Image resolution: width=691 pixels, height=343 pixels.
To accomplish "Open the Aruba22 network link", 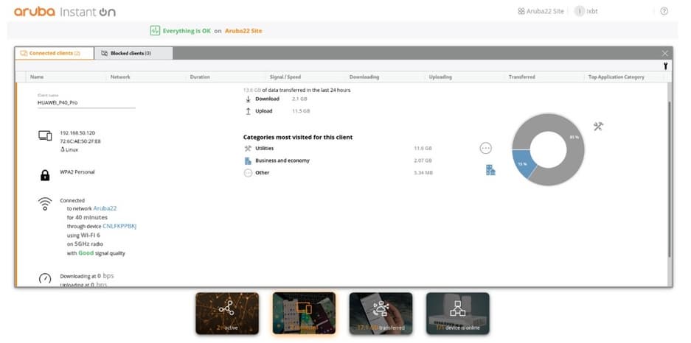I will coord(105,208).
